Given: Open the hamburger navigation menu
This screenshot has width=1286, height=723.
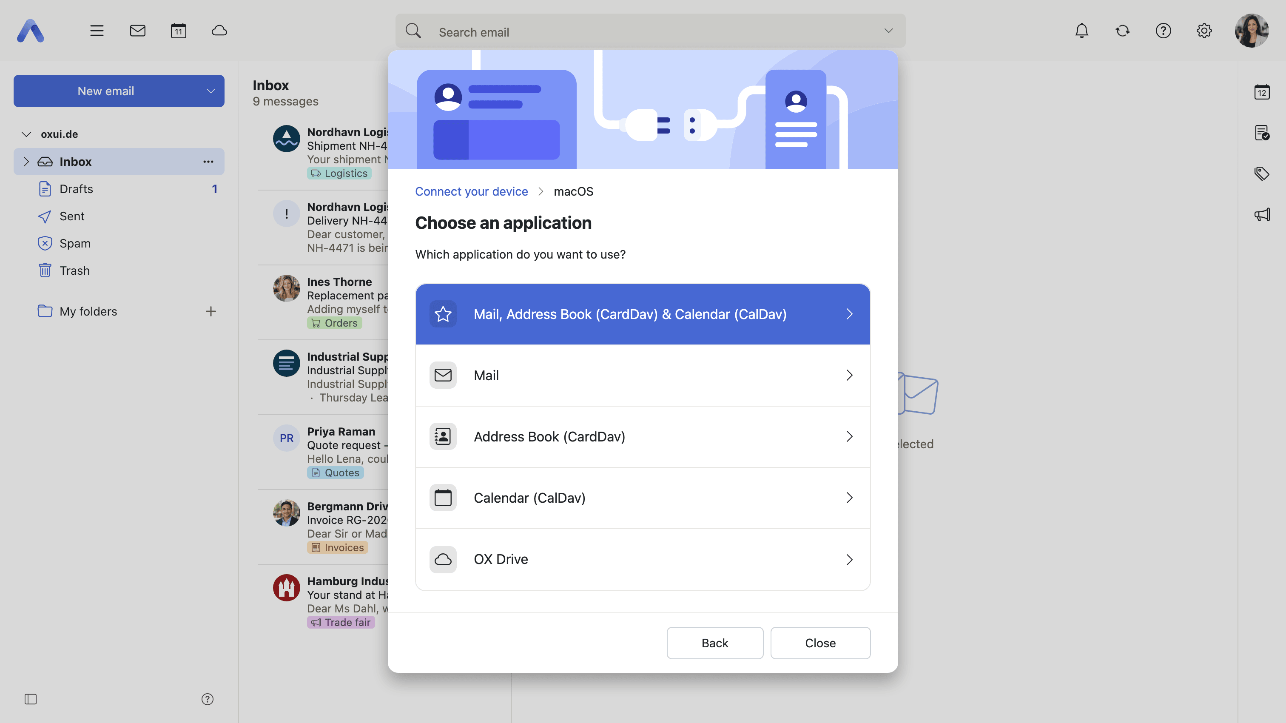Looking at the screenshot, I should (97, 31).
